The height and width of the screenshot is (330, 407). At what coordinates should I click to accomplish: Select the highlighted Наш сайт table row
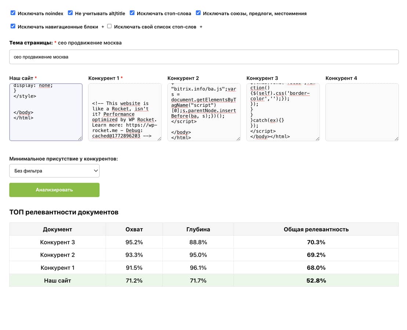click(203, 280)
